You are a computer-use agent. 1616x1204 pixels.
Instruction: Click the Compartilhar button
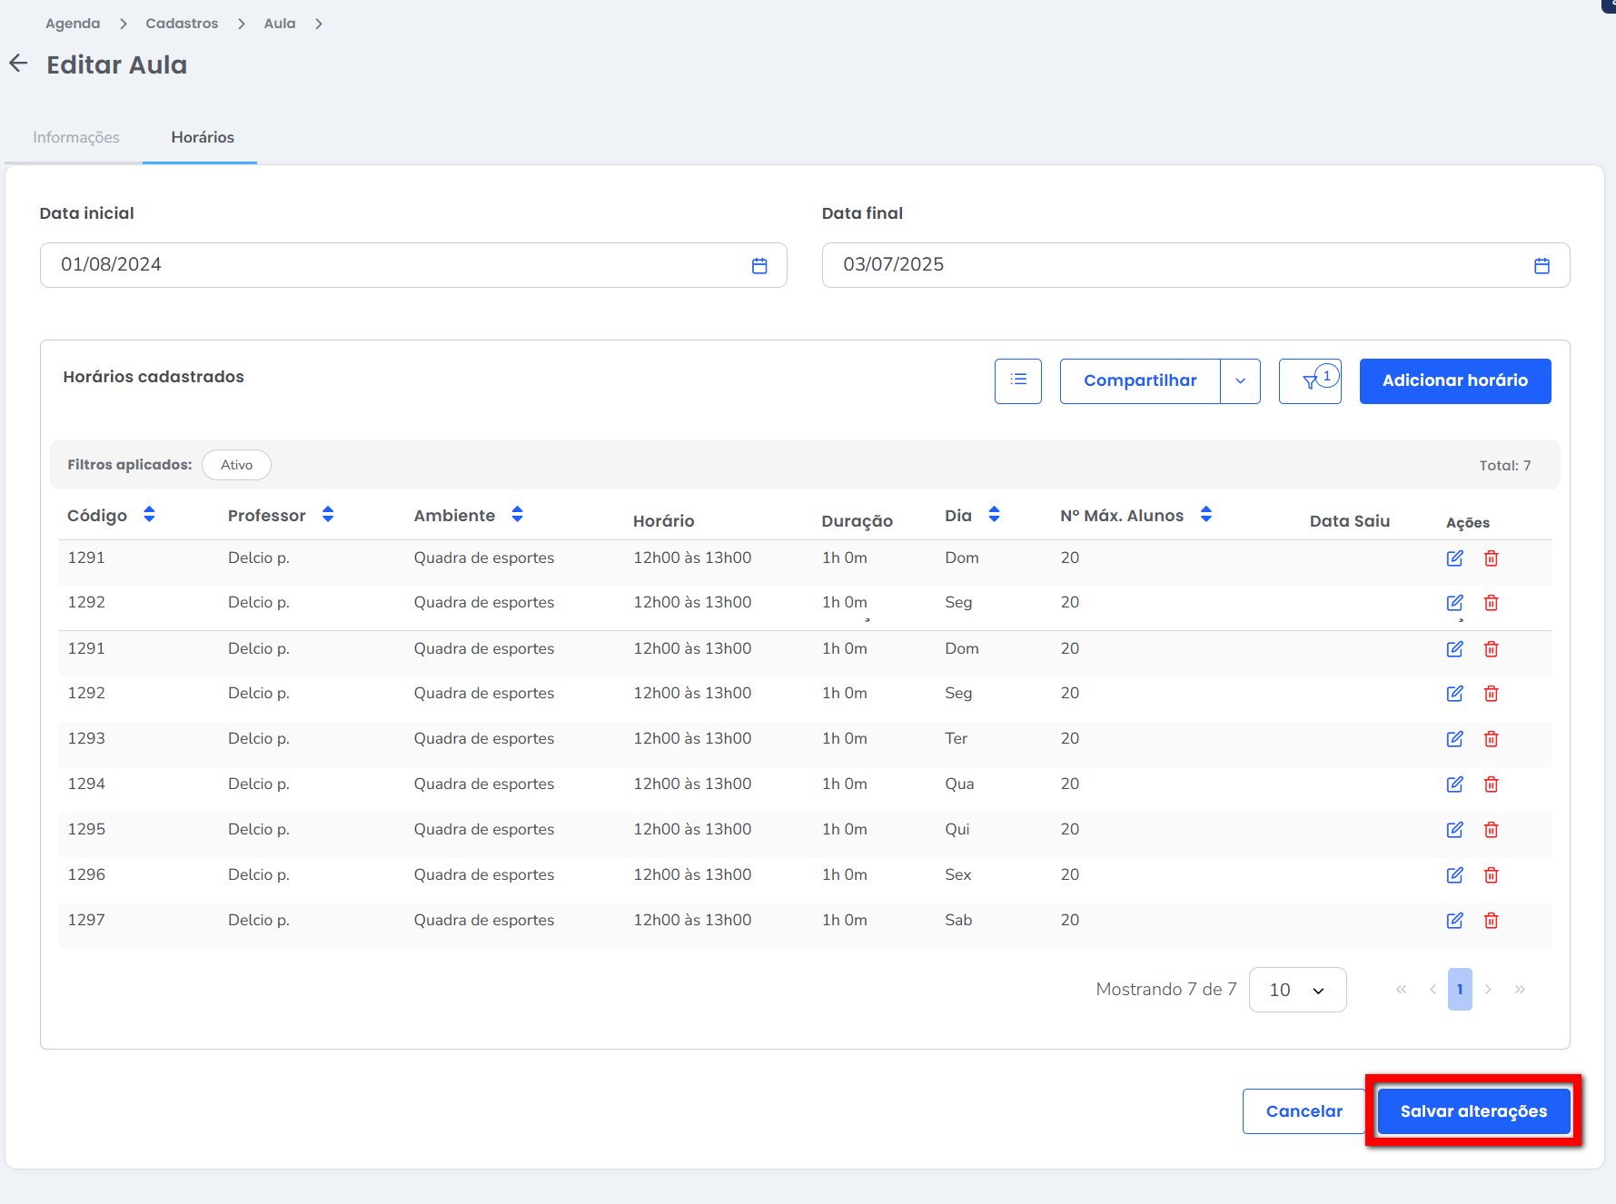coord(1140,381)
